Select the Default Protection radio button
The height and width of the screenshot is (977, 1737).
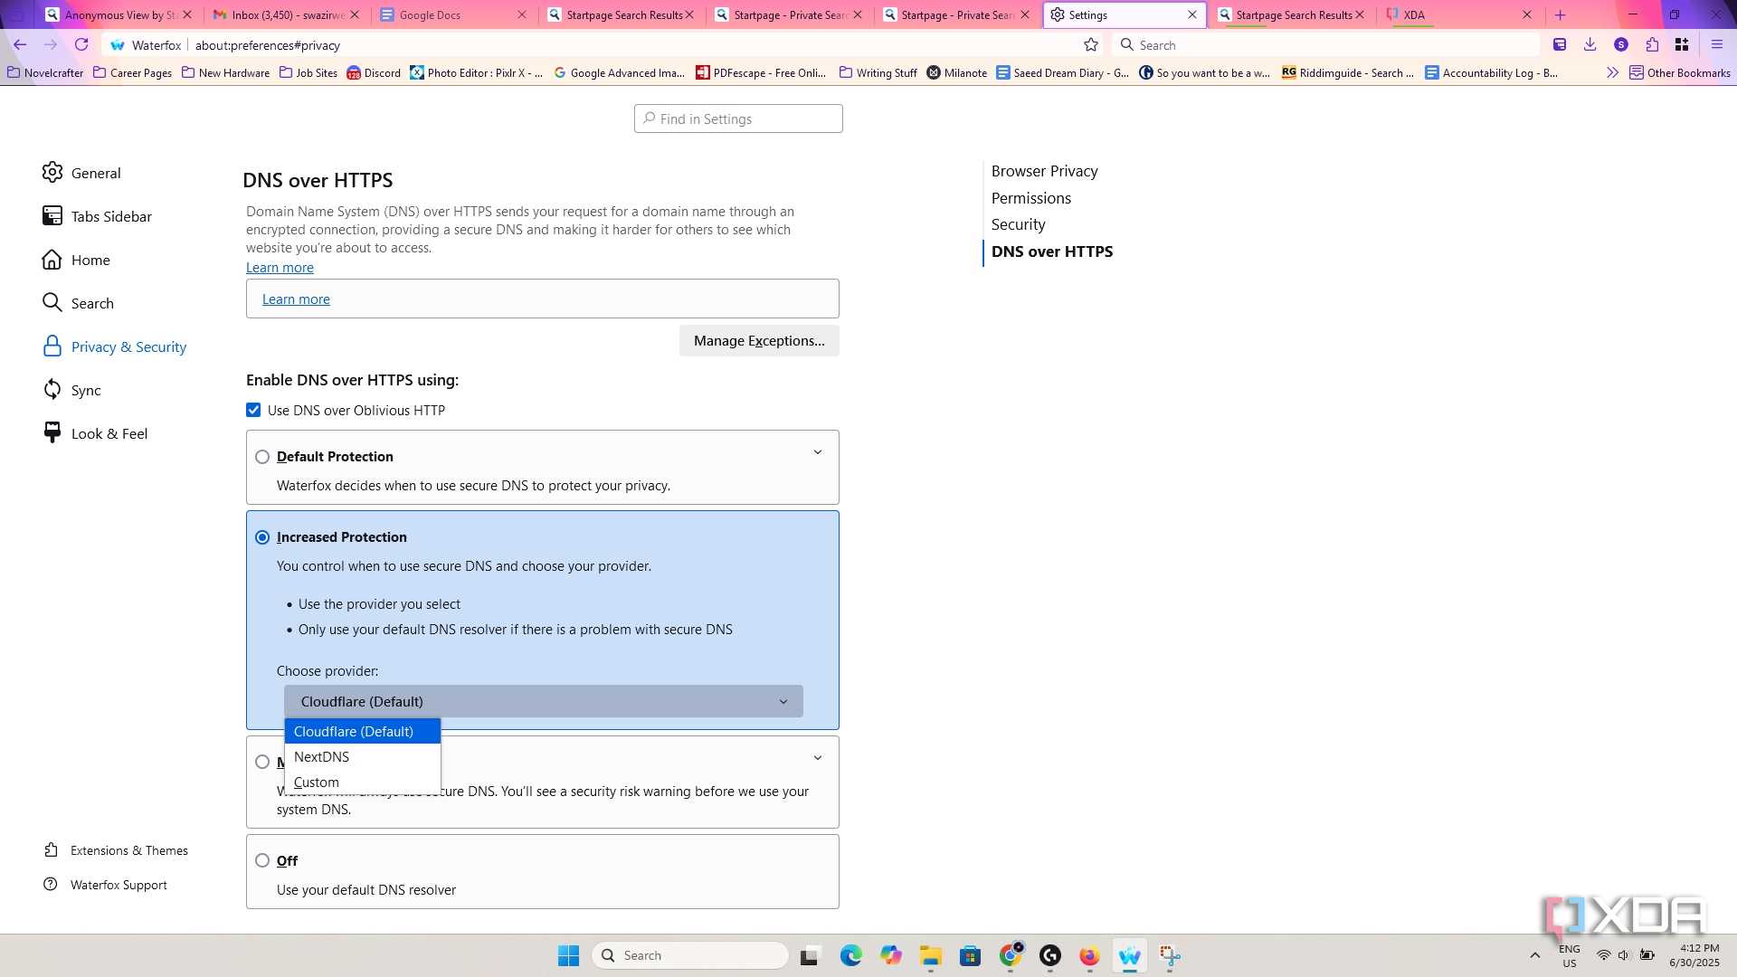(262, 457)
